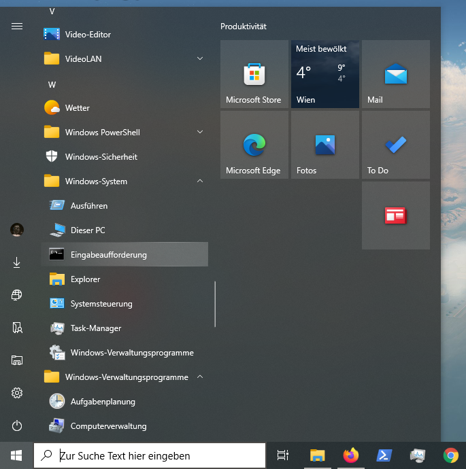The image size is (466, 469).
Task: Focus the taskbar search box
Action: click(x=150, y=455)
